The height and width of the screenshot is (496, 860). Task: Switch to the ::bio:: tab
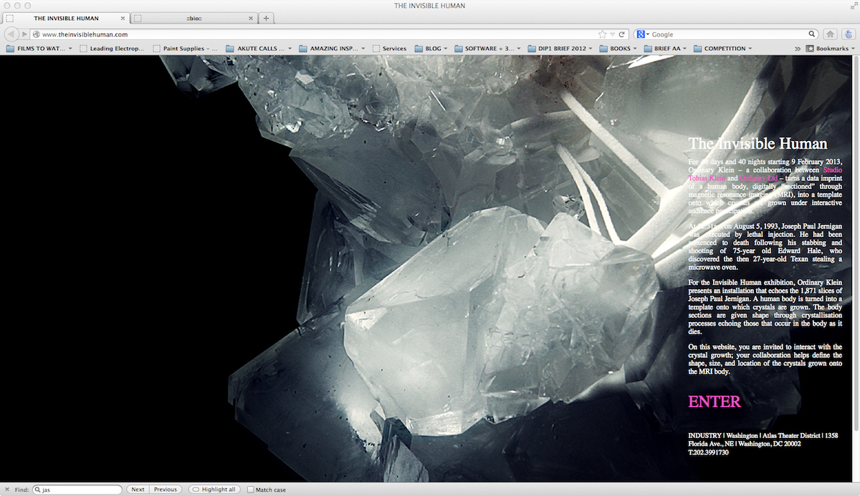[x=193, y=18]
